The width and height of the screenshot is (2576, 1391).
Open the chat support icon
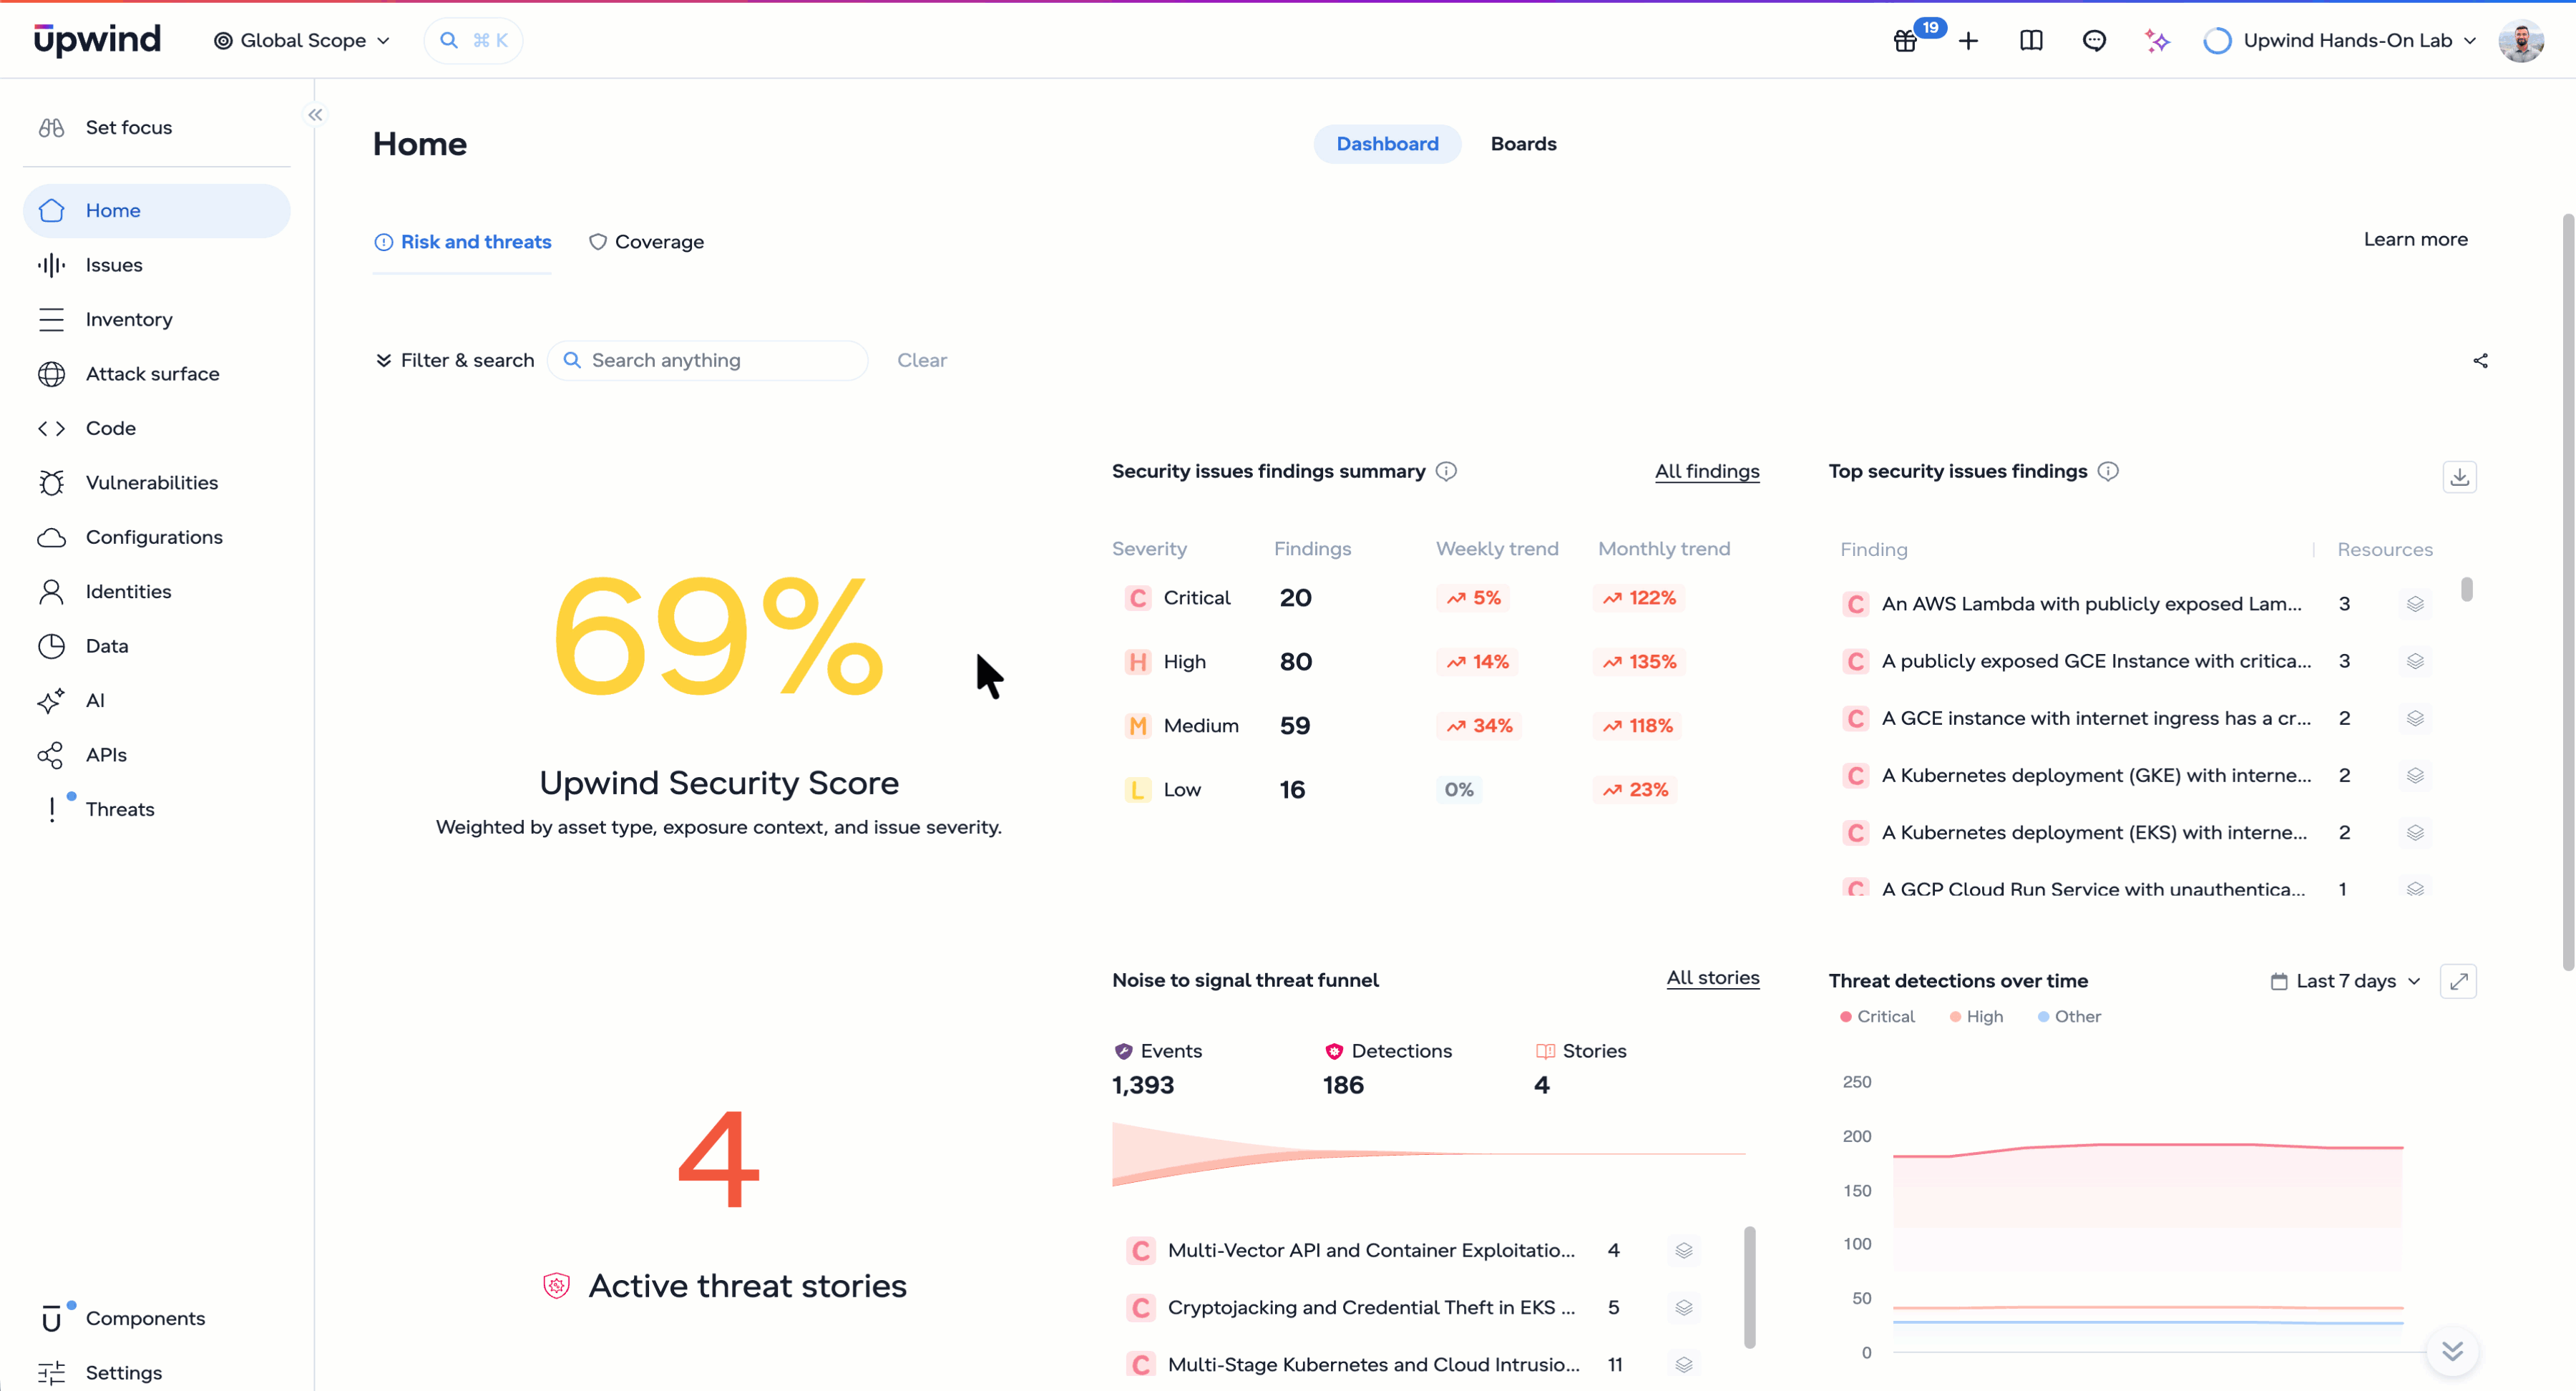[x=2094, y=41]
